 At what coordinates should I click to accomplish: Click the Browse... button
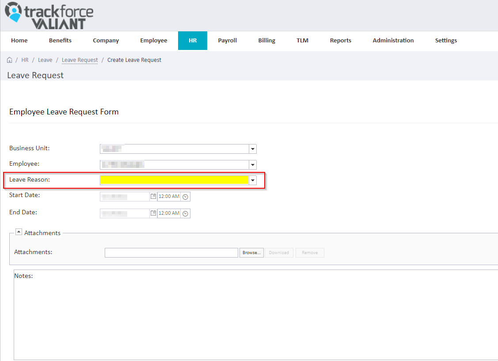[251, 253]
